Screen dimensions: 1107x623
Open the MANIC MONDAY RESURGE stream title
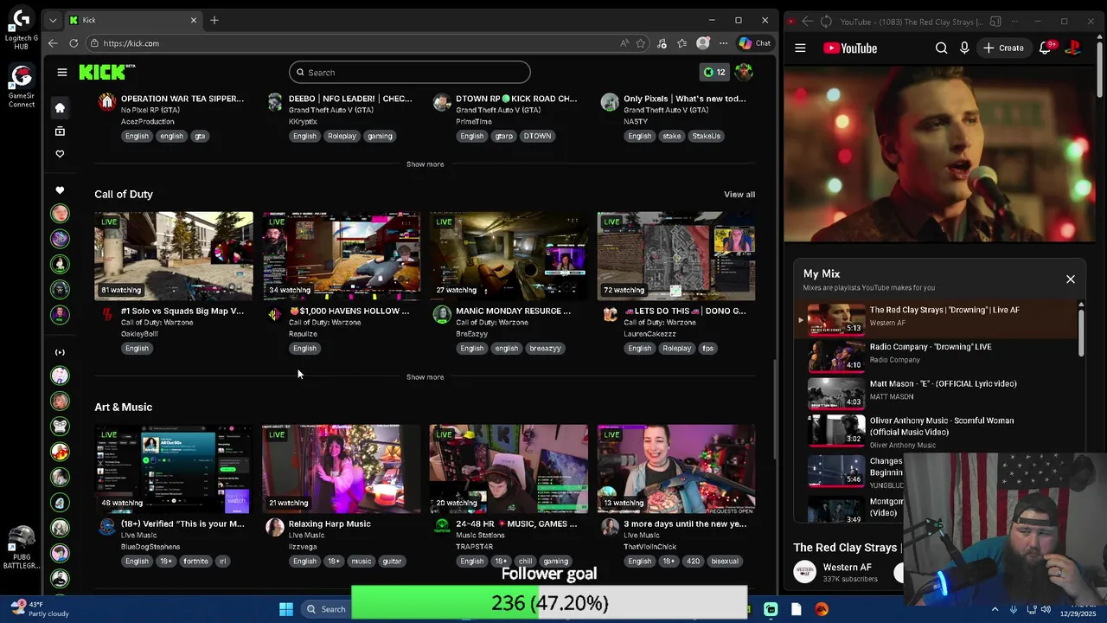[513, 311]
